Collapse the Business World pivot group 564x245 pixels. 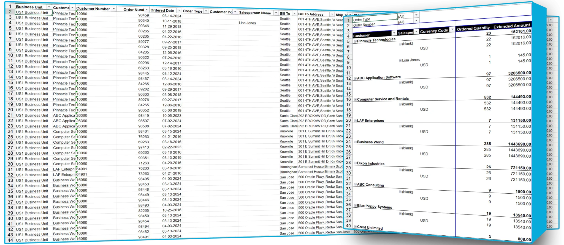coord(355,142)
